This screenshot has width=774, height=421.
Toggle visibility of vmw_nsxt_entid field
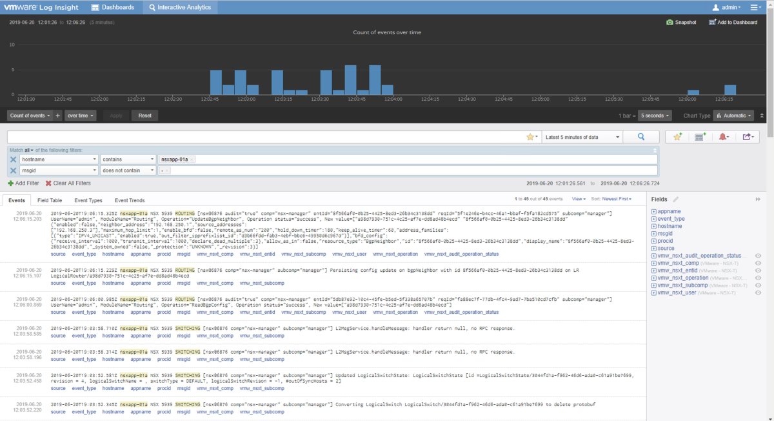coord(759,271)
